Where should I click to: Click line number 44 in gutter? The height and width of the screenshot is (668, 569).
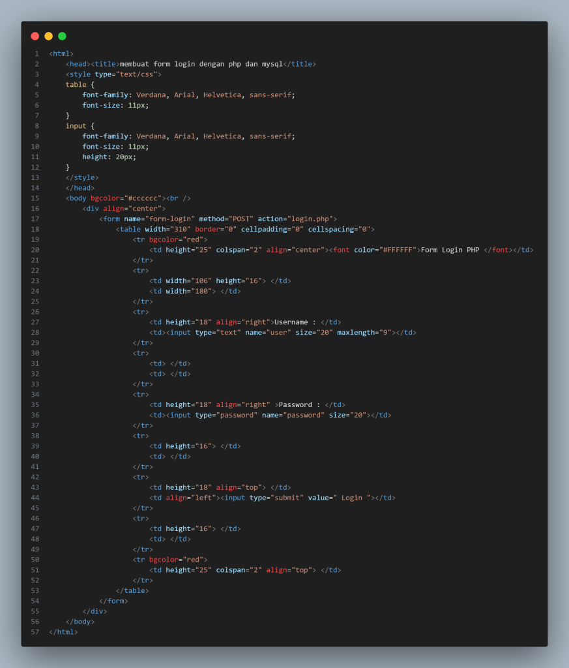pyautogui.click(x=35, y=498)
